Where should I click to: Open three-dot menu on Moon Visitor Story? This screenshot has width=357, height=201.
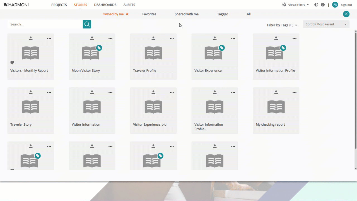pyautogui.click(x=110, y=39)
